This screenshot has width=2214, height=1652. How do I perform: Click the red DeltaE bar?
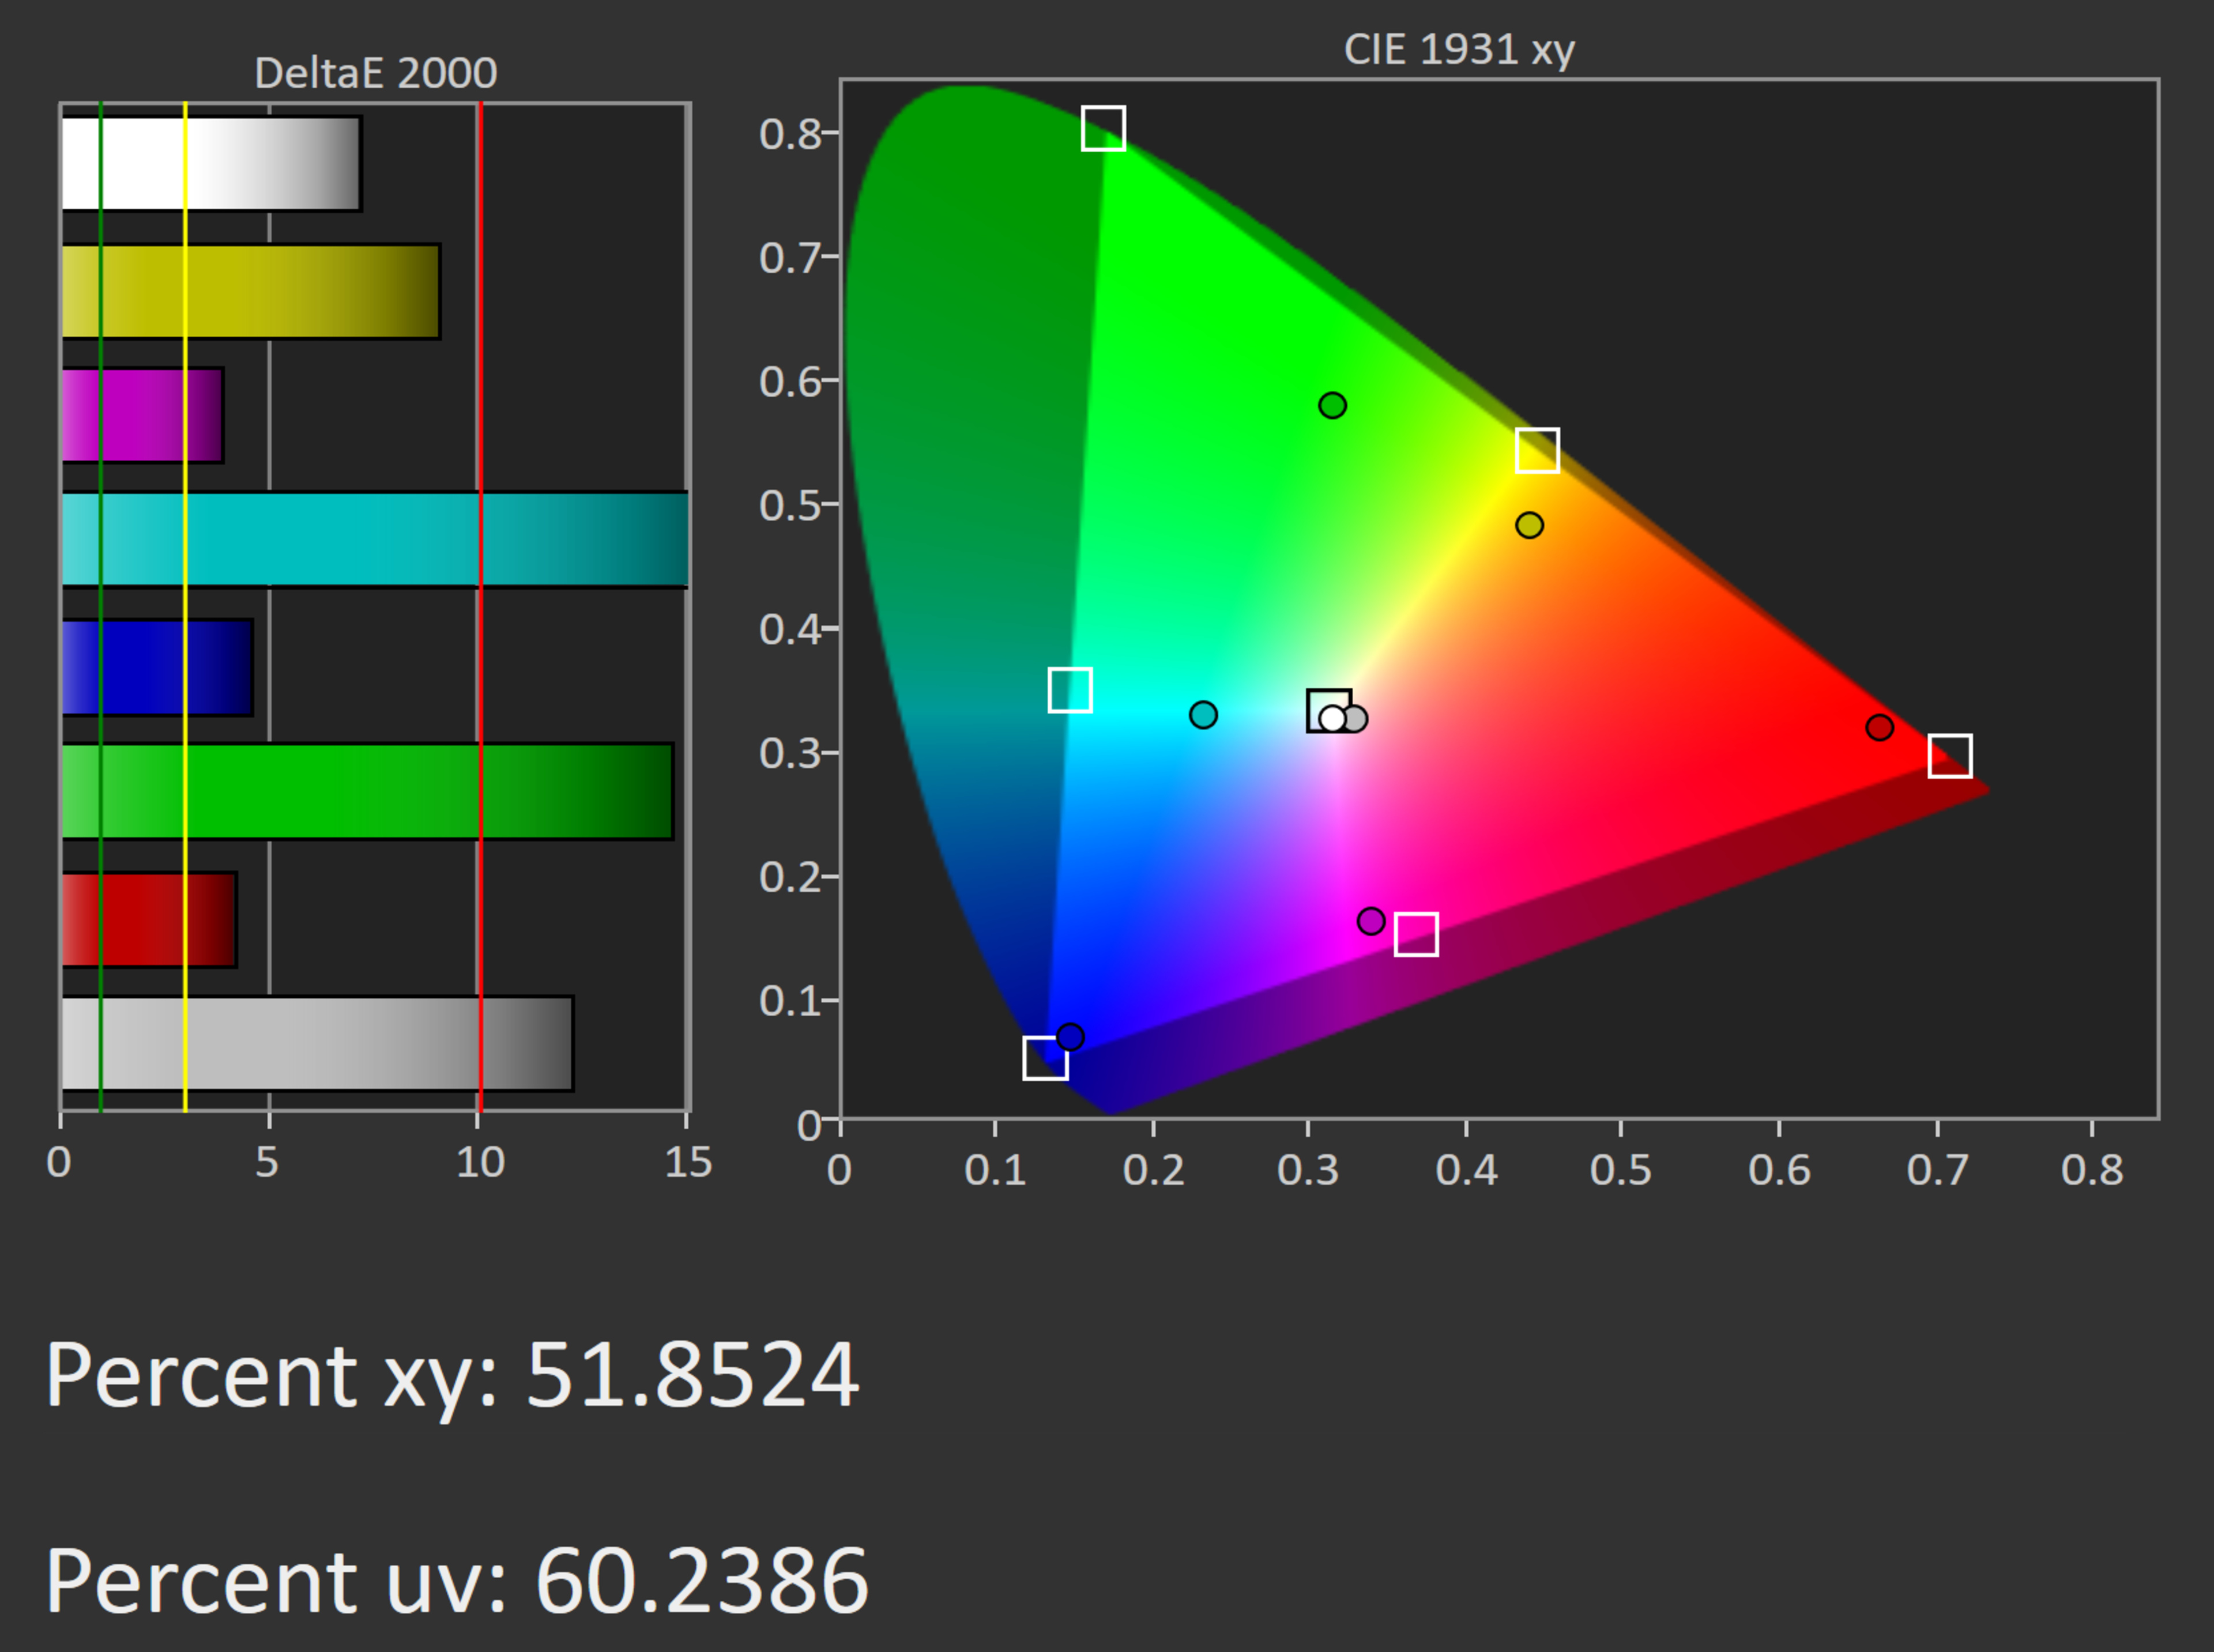pos(148,919)
